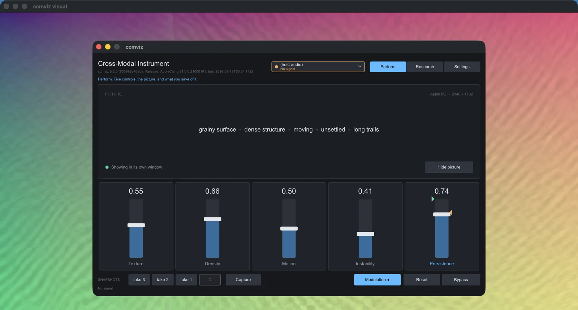Click the 'No signal' status under SNAPSHOTS
This screenshot has height=310, width=578.
pyautogui.click(x=105, y=288)
